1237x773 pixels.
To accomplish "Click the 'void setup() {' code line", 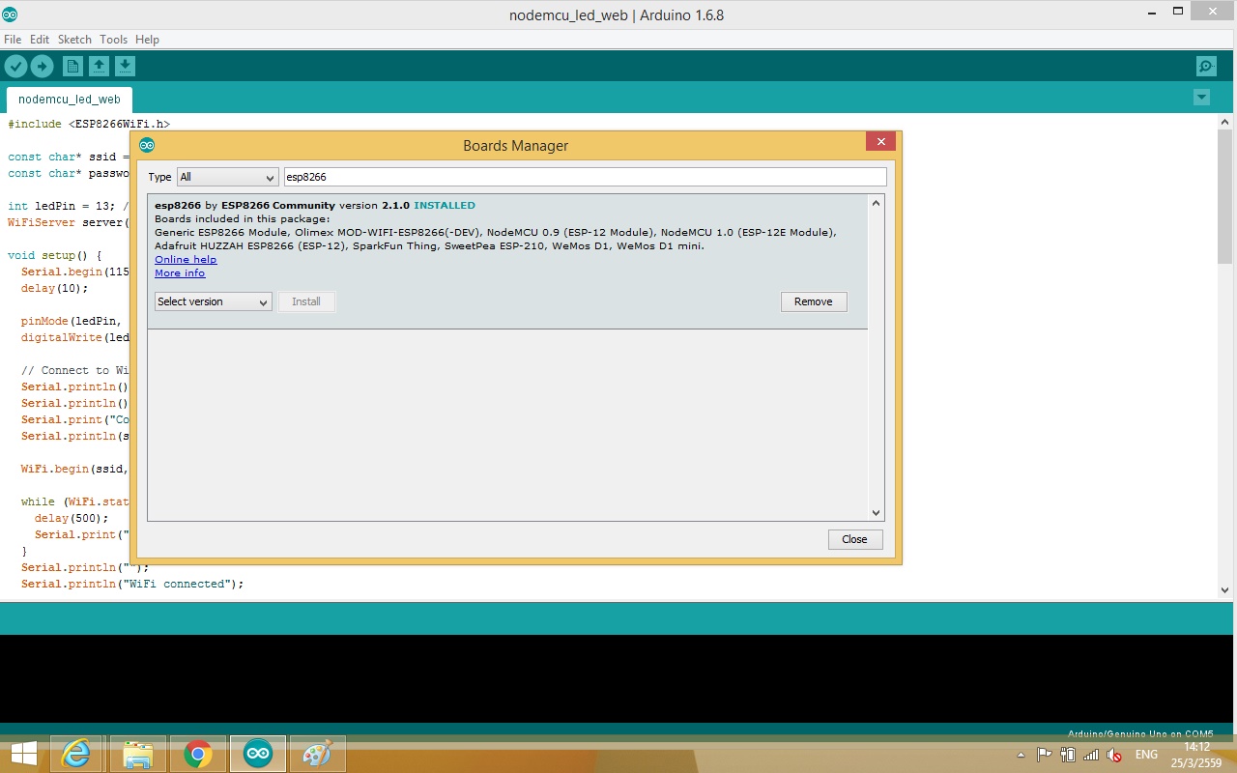I will 55,255.
